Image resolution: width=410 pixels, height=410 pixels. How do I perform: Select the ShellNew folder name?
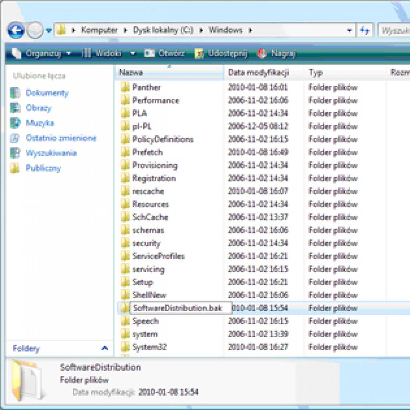pos(149,295)
